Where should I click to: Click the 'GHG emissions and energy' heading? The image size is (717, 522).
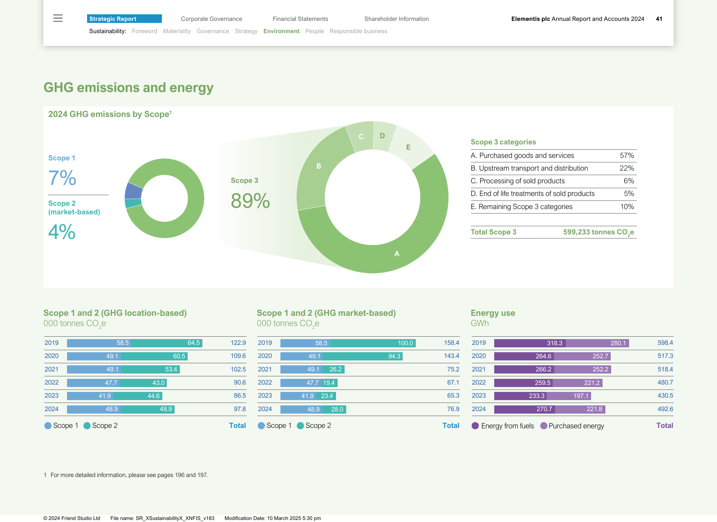(x=128, y=88)
